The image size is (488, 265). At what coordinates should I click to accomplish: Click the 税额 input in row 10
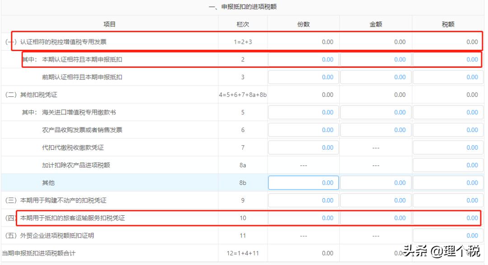coord(448,218)
